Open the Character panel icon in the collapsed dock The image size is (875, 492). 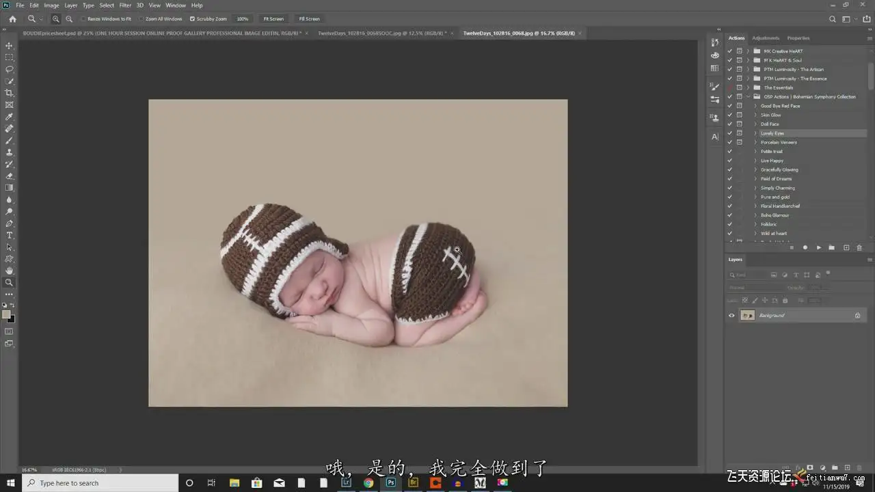(x=715, y=137)
